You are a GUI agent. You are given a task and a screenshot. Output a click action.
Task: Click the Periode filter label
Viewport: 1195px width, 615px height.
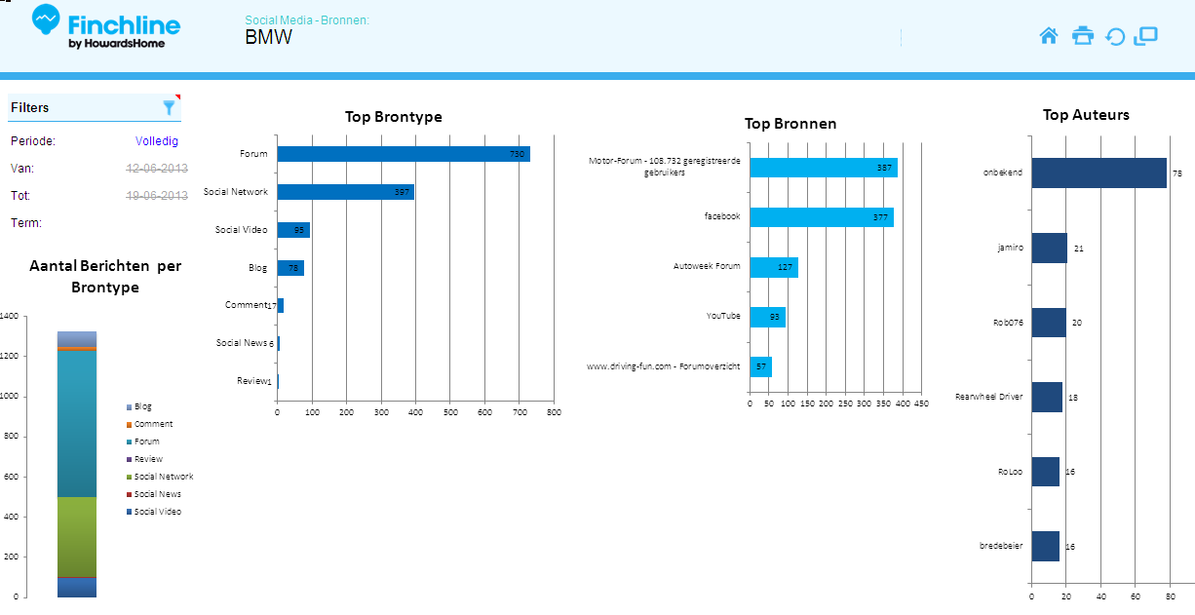[33, 141]
